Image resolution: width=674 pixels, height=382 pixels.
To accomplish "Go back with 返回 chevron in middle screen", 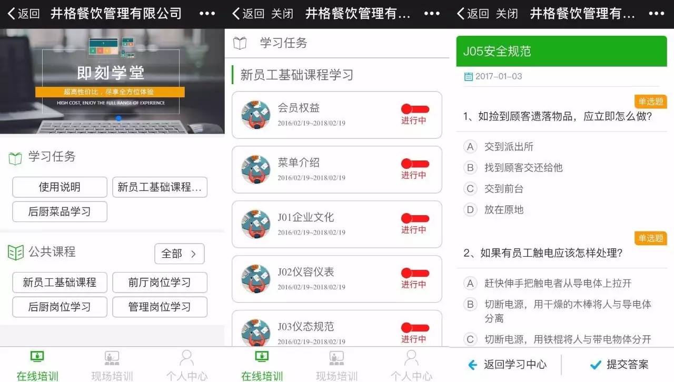I will [x=236, y=14].
